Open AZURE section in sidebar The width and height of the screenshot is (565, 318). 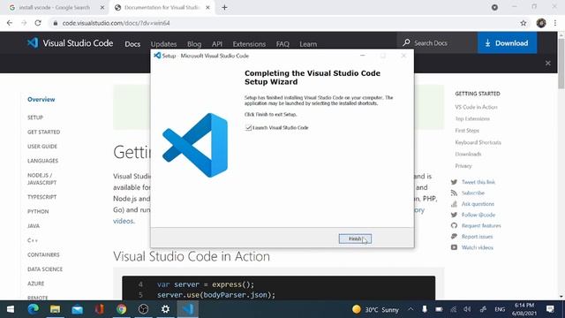click(35, 284)
